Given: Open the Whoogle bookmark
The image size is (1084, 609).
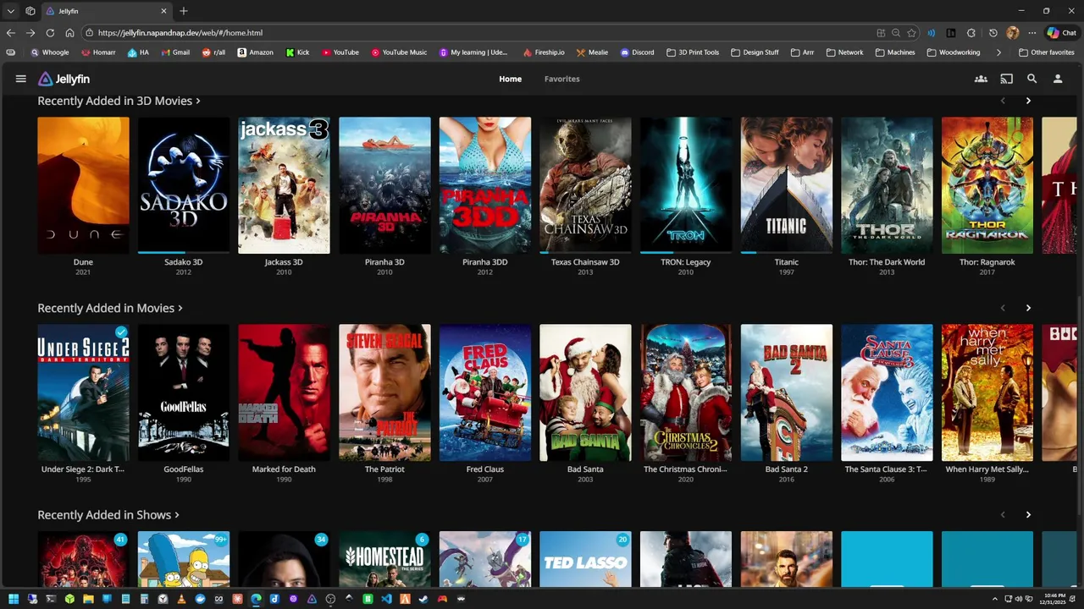Looking at the screenshot, I should (x=50, y=52).
